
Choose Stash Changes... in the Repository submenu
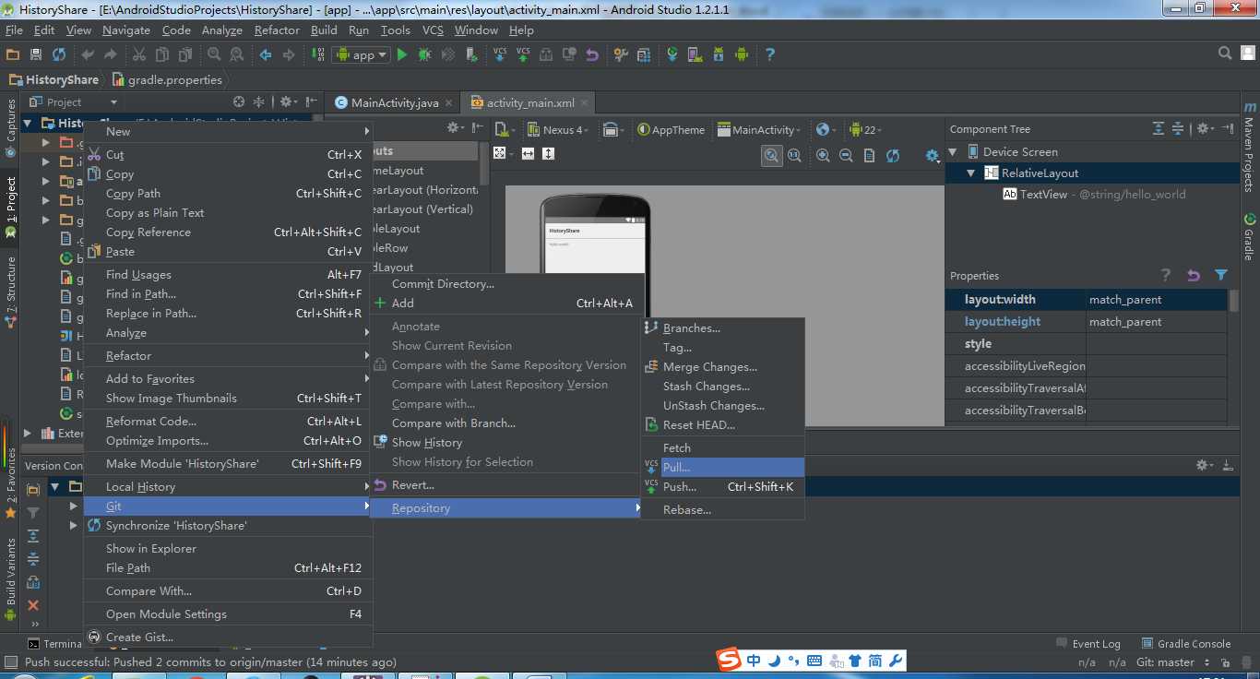click(x=722, y=386)
